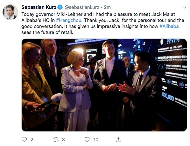The width and height of the screenshot is (190, 146).
Task: Open Sebastian Kurz profile avatar
Action: 10,12
